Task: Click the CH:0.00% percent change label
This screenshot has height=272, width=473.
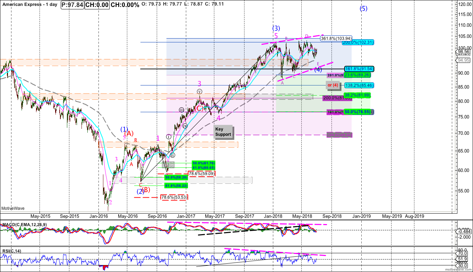Action: pyautogui.click(x=125, y=5)
